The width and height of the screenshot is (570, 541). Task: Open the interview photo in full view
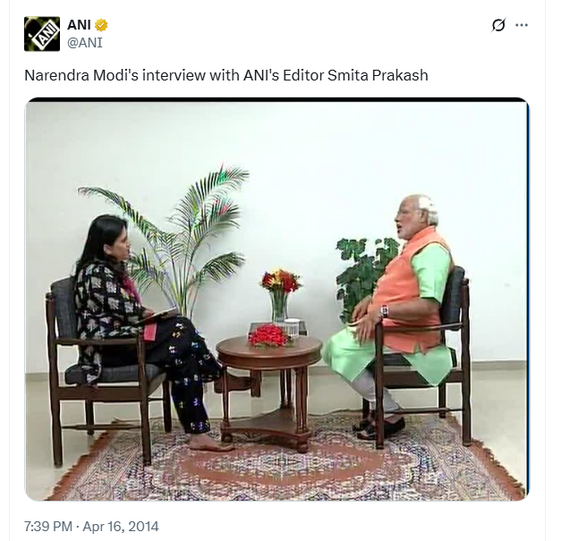pyautogui.click(x=276, y=299)
